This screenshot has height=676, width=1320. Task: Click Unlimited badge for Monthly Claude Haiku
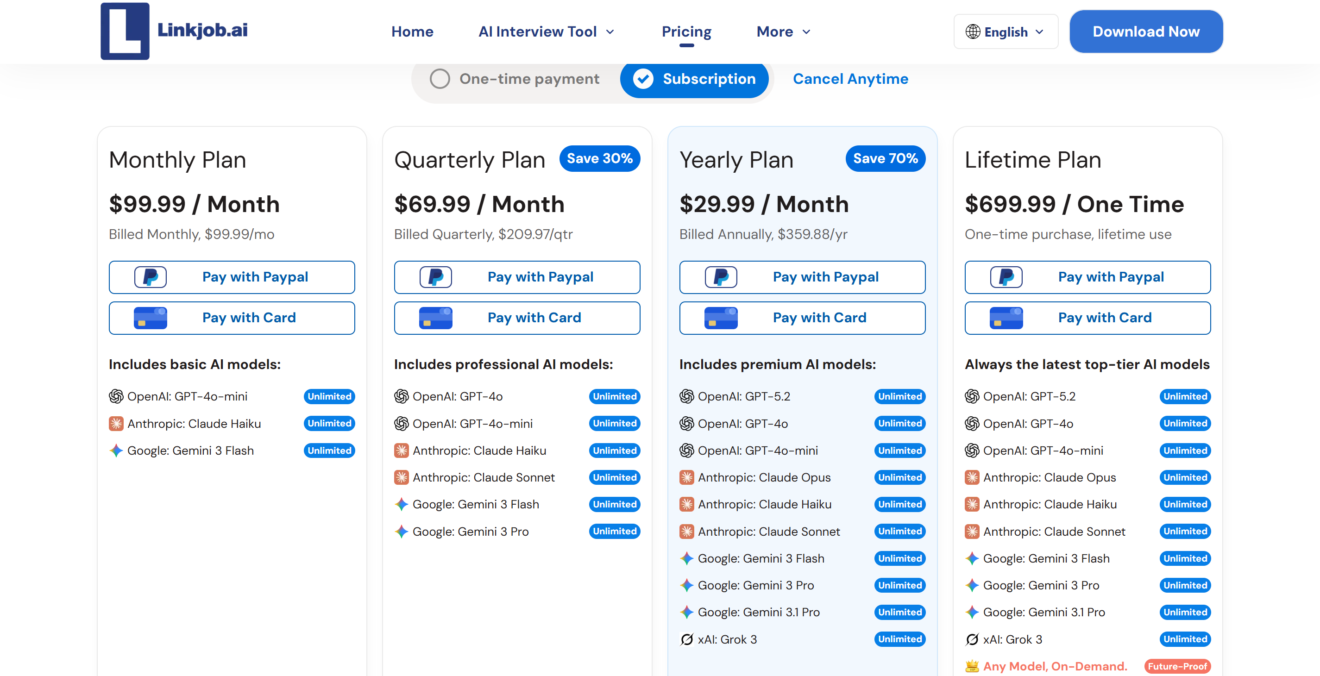click(329, 424)
